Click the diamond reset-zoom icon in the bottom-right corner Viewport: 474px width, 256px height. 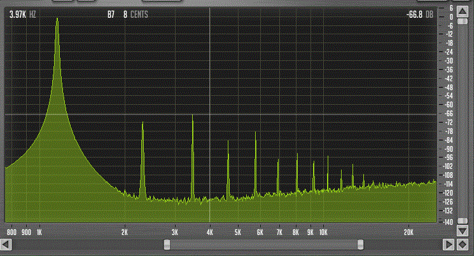(x=463, y=244)
